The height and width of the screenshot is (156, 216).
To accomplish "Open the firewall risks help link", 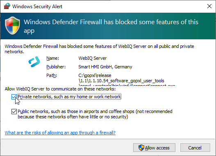I will (x=60, y=133).
